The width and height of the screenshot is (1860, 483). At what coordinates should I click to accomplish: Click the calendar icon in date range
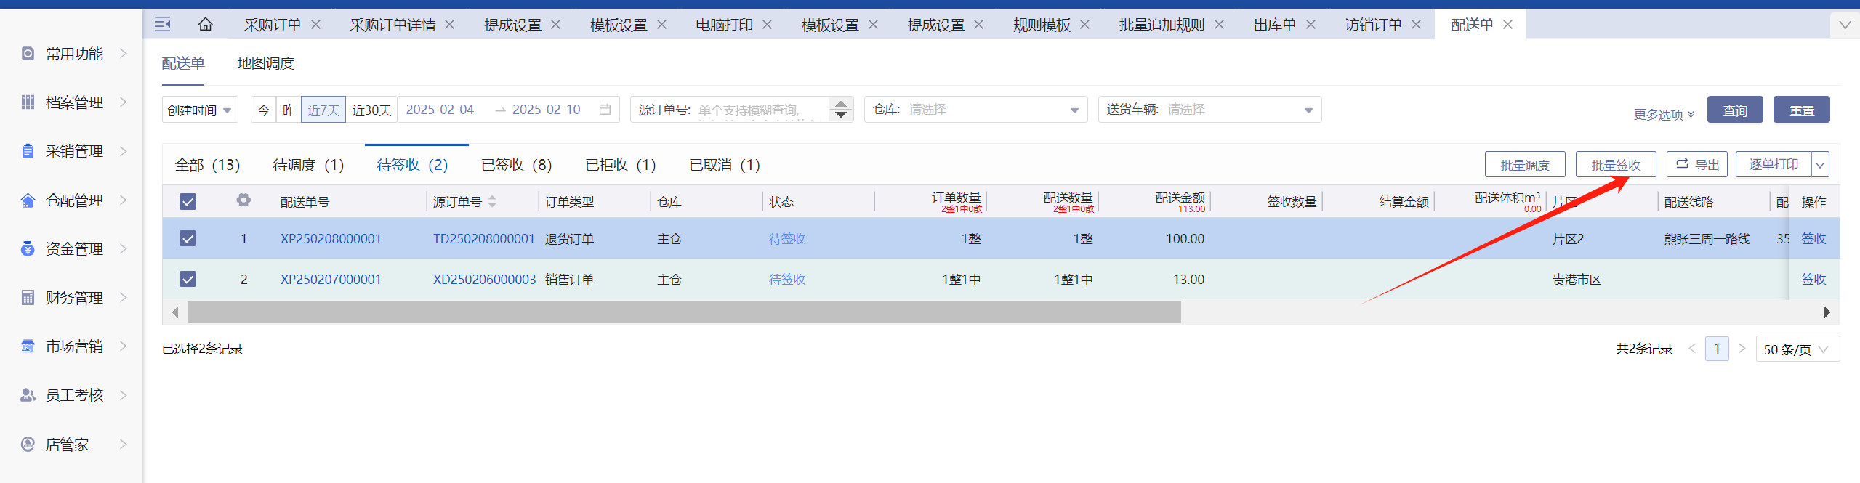coord(605,110)
